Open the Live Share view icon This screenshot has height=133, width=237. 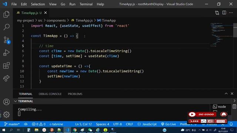click(6, 78)
